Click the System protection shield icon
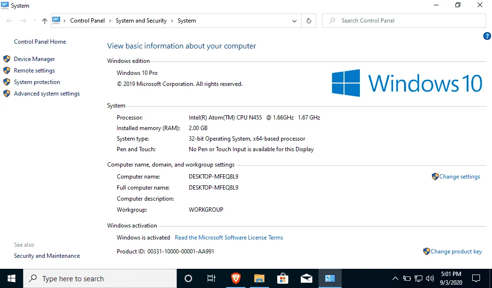492x288 pixels. (x=7, y=82)
